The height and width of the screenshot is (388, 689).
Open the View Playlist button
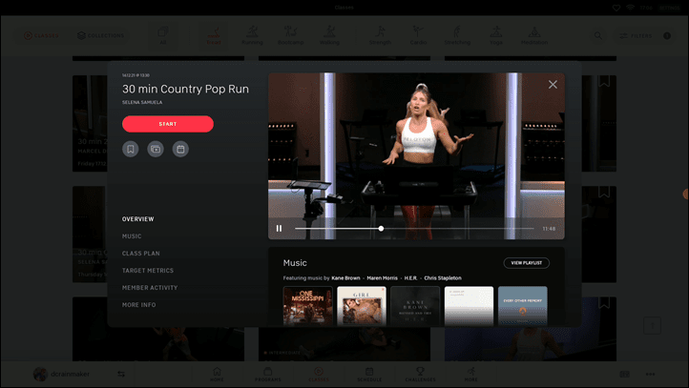527,263
